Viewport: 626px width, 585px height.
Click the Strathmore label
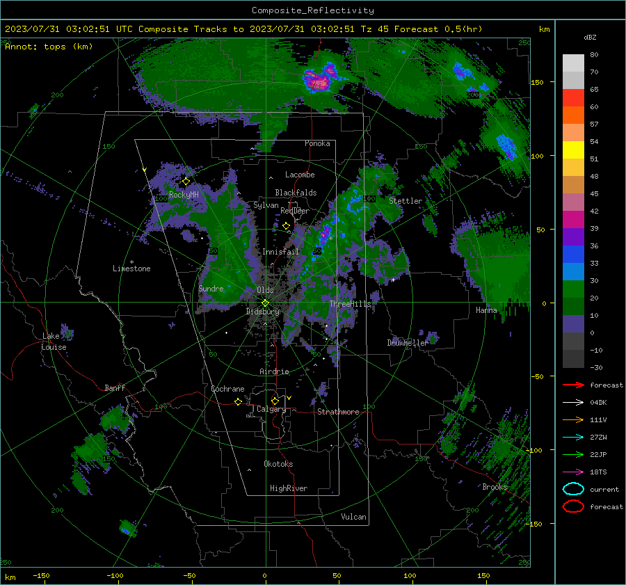[338, 412]
